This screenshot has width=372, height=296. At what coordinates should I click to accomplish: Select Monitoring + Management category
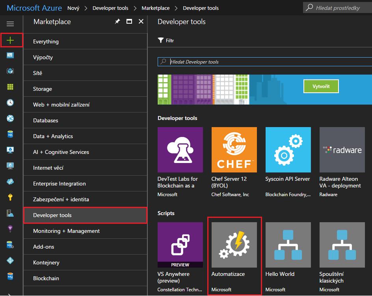86,231
